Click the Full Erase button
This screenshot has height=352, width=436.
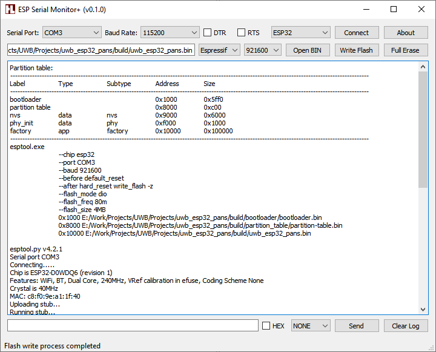coord(405,50)
